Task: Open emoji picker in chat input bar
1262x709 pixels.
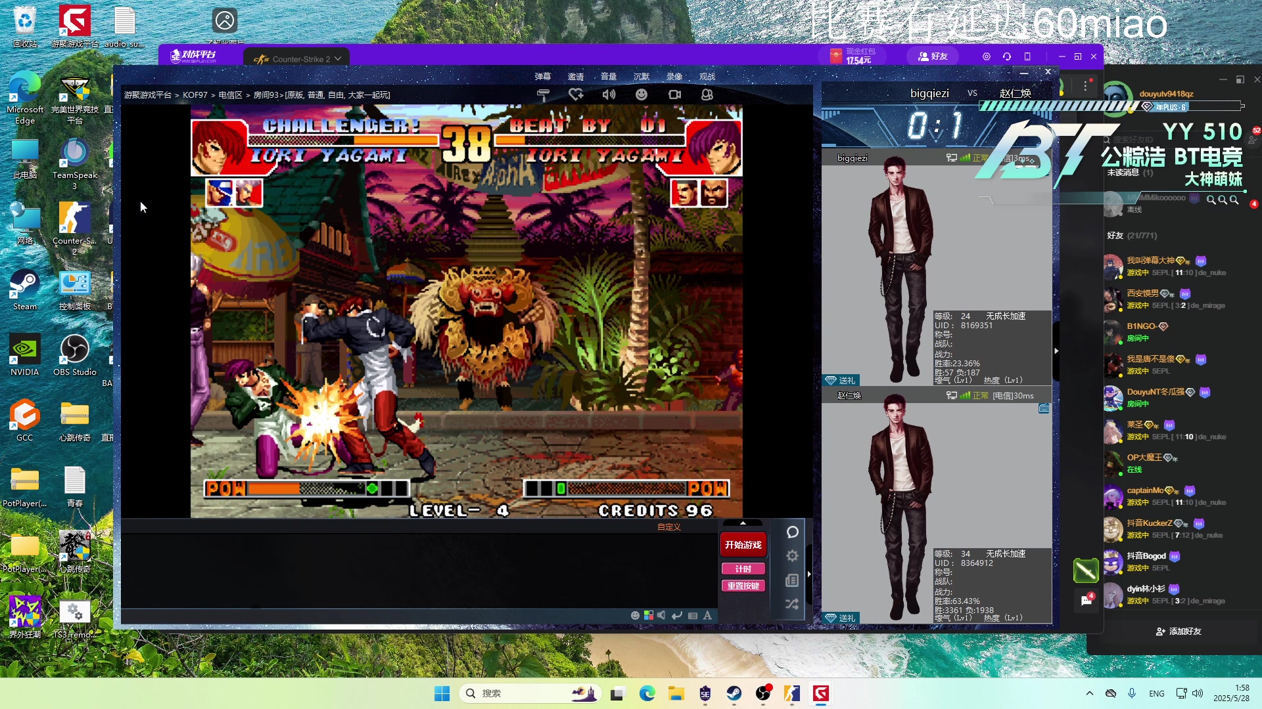Action: 635,615
